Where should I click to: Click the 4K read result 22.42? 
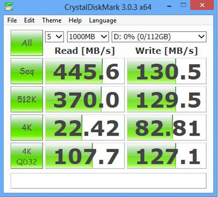pos(85,127)
